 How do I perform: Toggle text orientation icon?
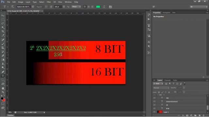[12, 6]
